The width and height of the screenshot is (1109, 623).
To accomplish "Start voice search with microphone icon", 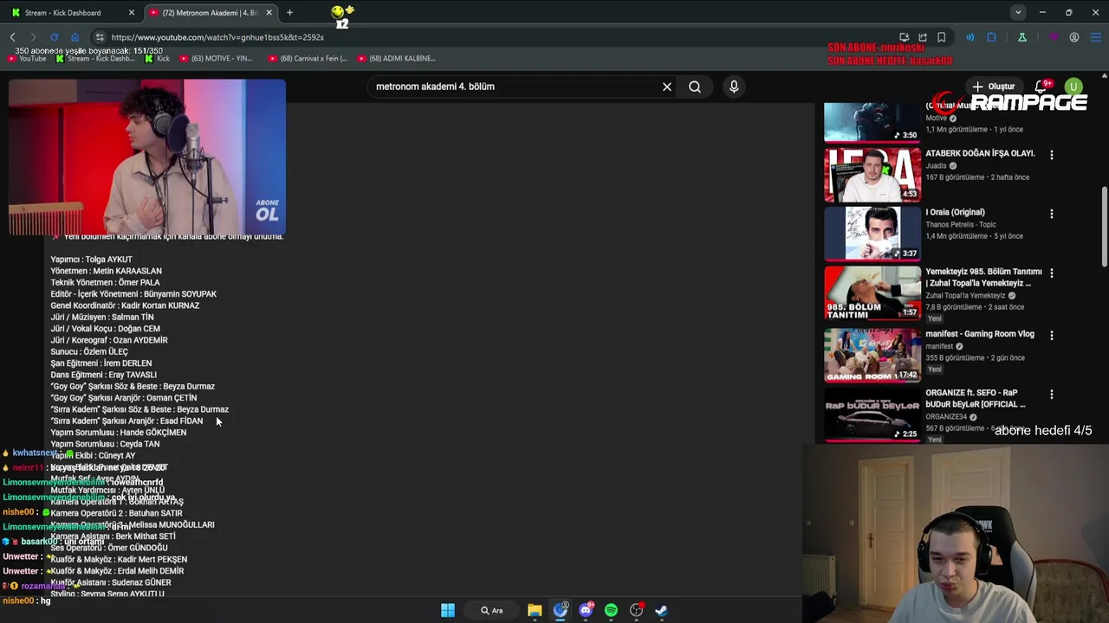I will [x=734, y=87].
